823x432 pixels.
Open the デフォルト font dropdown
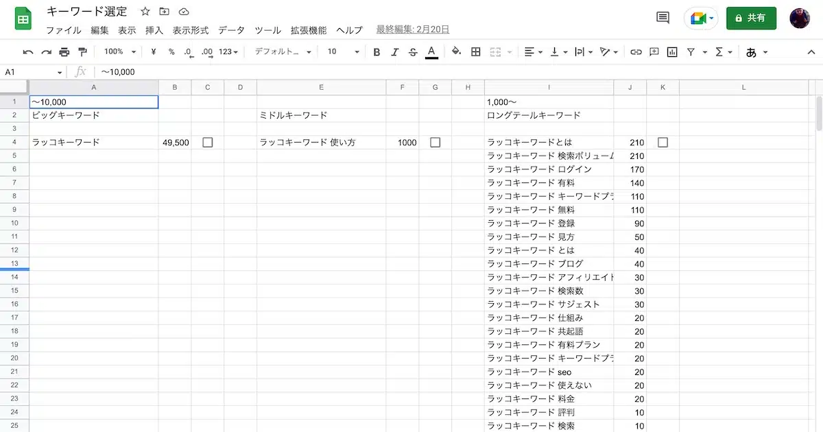(283, 52)
